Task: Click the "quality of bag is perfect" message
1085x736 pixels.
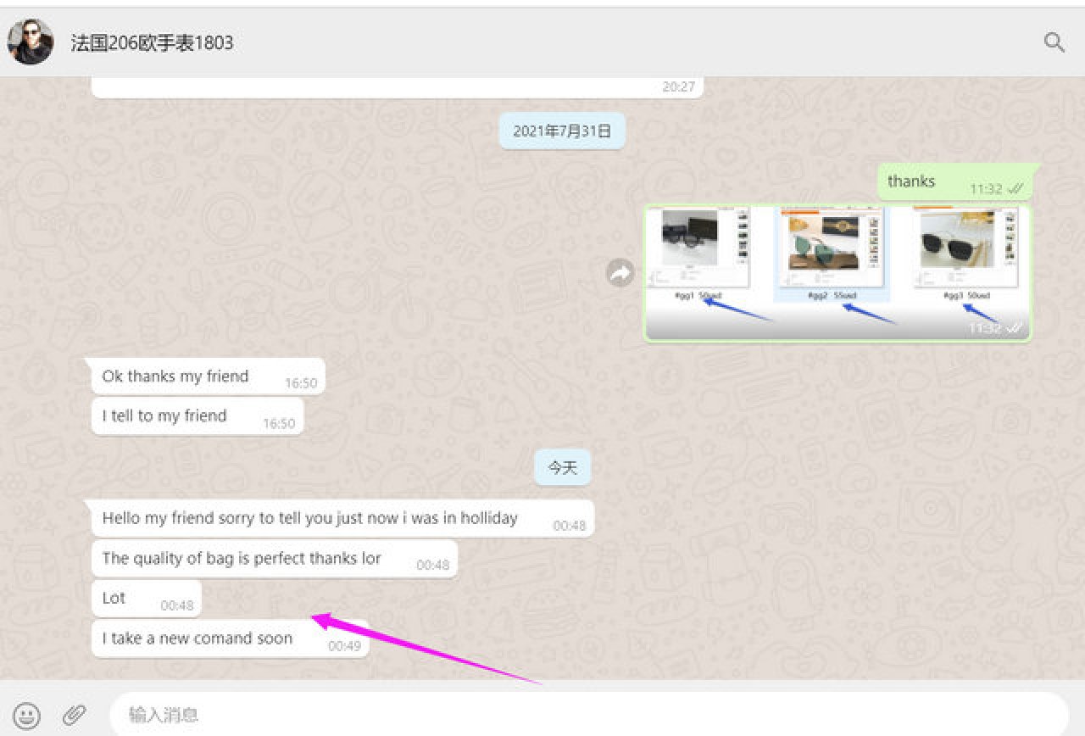Action: pyautogui.click(x=242, y=559)
